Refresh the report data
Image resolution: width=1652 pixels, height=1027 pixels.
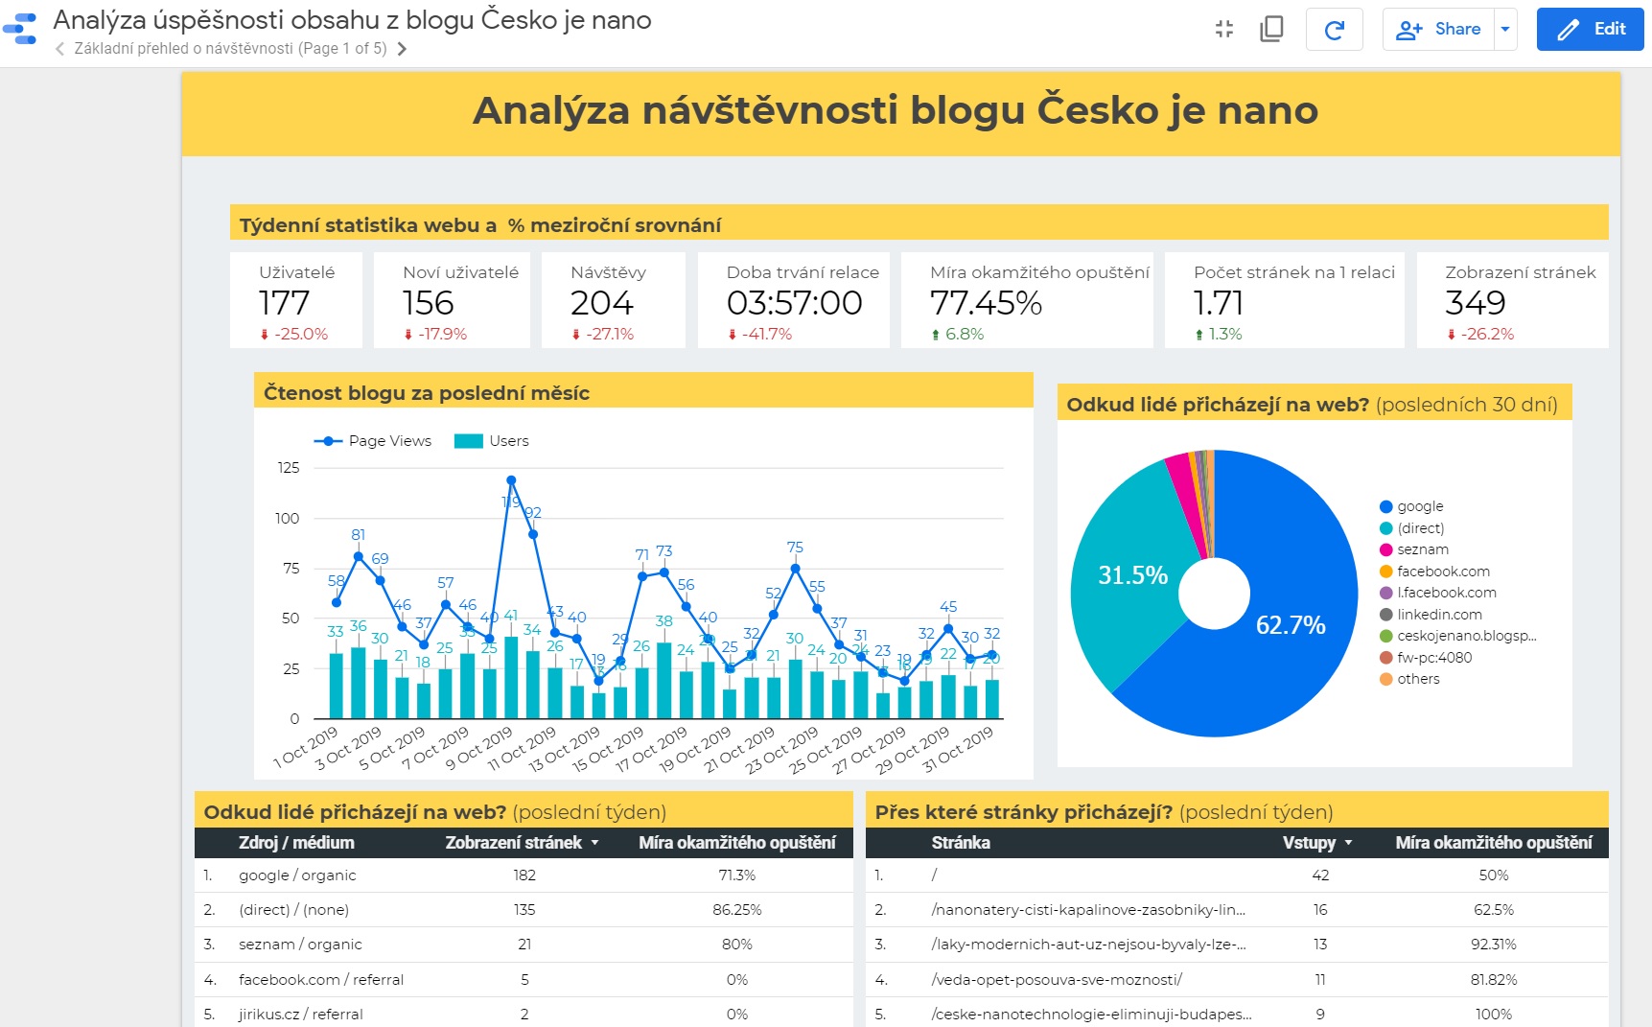1334,30
